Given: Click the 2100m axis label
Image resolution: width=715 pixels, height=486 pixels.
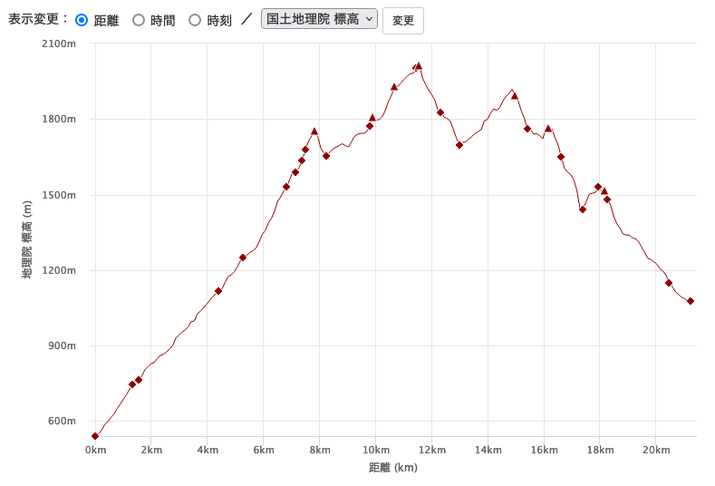Looking at the screenshot, I should coord(59,44).
